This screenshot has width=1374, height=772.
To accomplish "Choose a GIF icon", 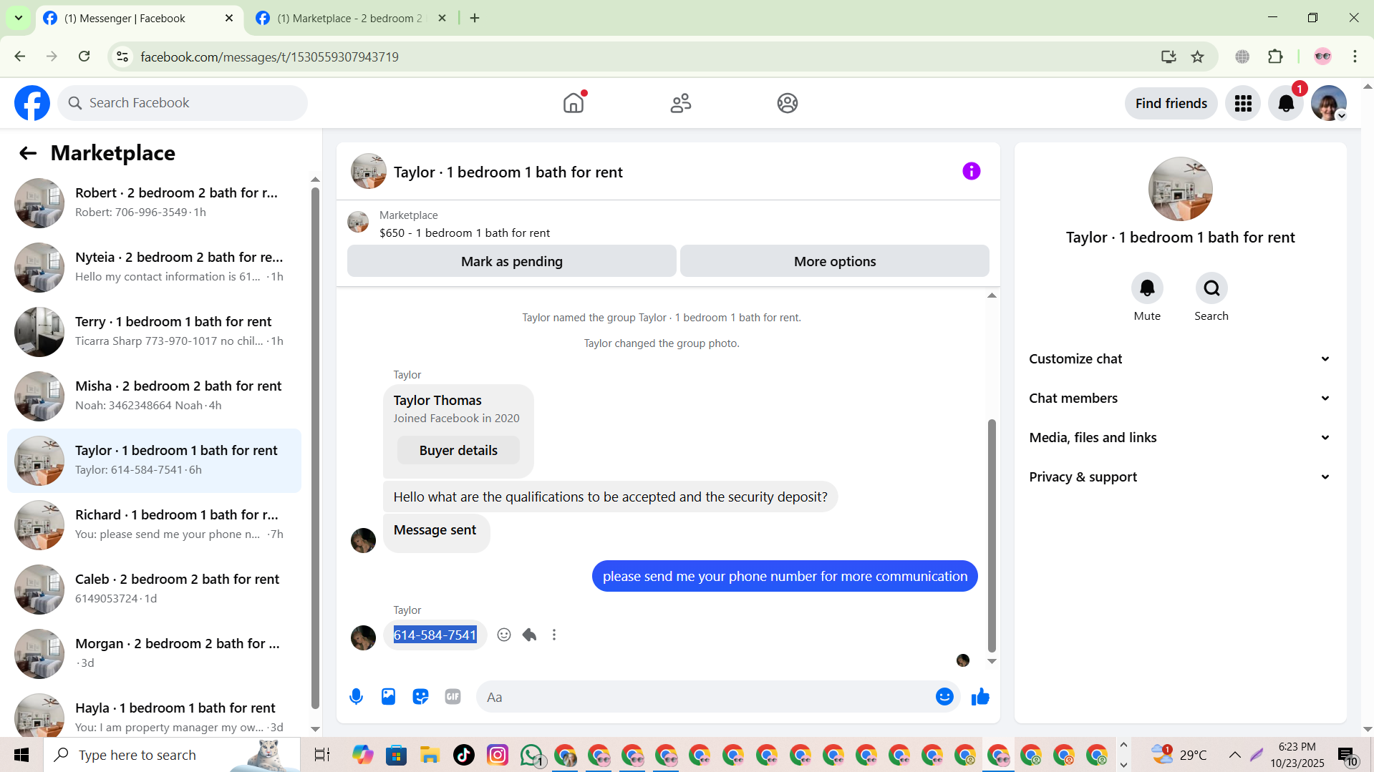I will click(x=453, y=697).
